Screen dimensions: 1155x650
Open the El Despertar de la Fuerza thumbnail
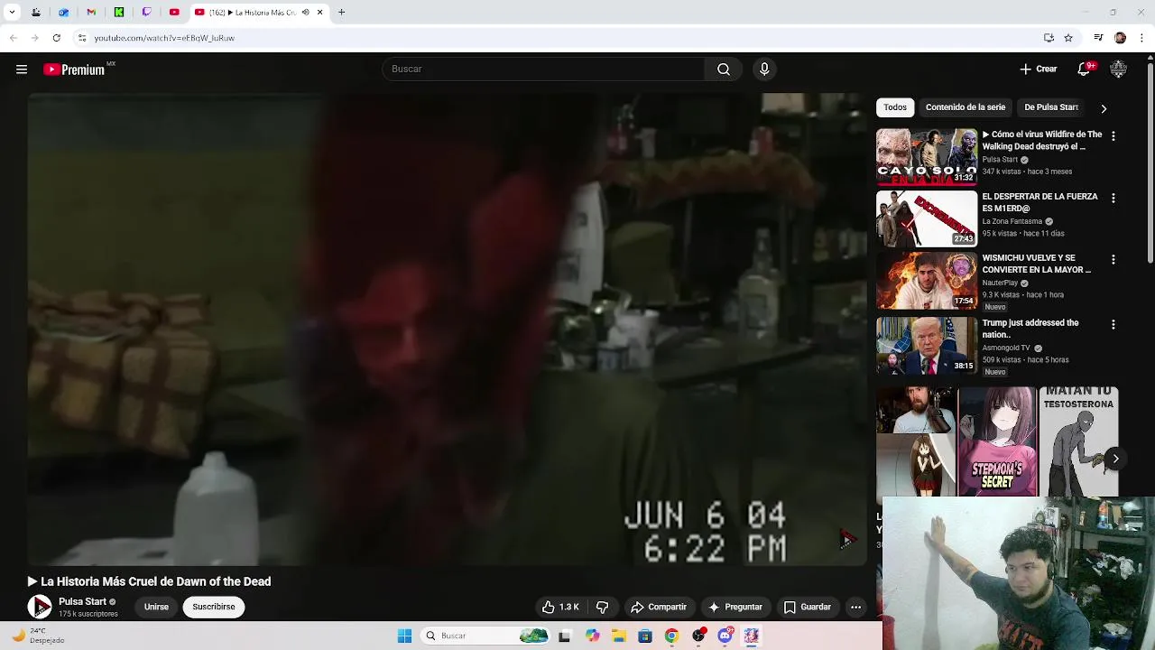click(x=927, y=218)
